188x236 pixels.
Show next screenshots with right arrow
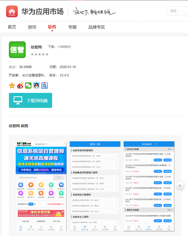click(x=180, y=185)
